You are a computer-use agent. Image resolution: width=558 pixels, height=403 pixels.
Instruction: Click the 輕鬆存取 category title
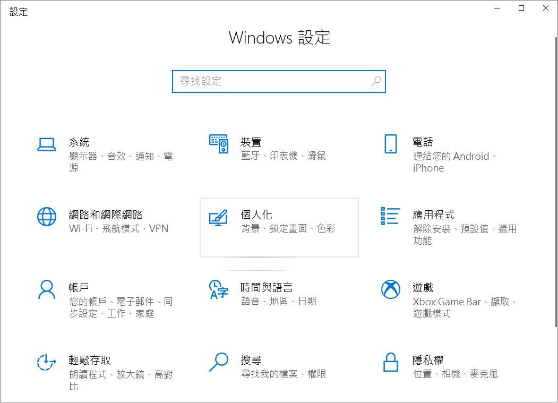coord(90,361)
